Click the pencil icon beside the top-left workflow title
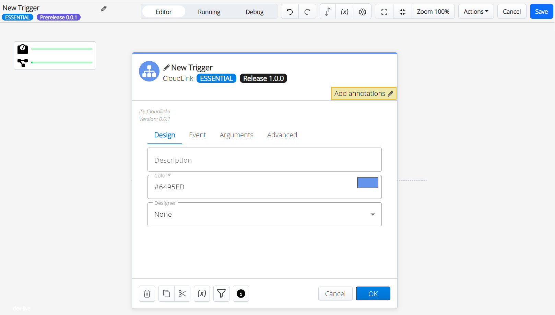Viewport: 555px width, 315px height. tap(104, 9)
